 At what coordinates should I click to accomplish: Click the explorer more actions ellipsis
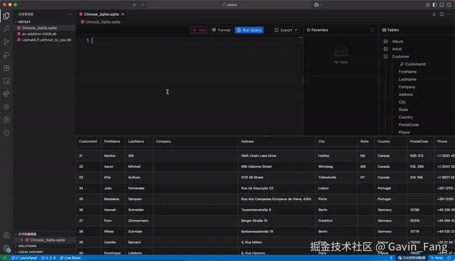[x=70, y=14]
